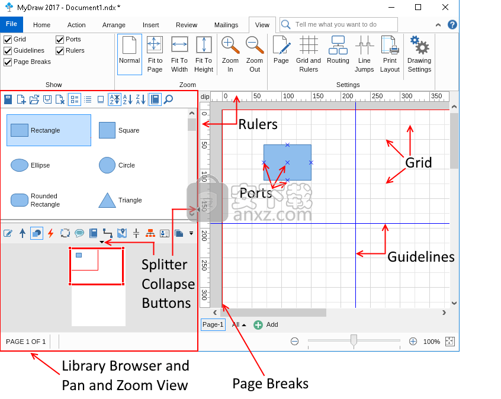
Task: Expand the library toolbar overflow dropdown
Action: pos(191,233)
